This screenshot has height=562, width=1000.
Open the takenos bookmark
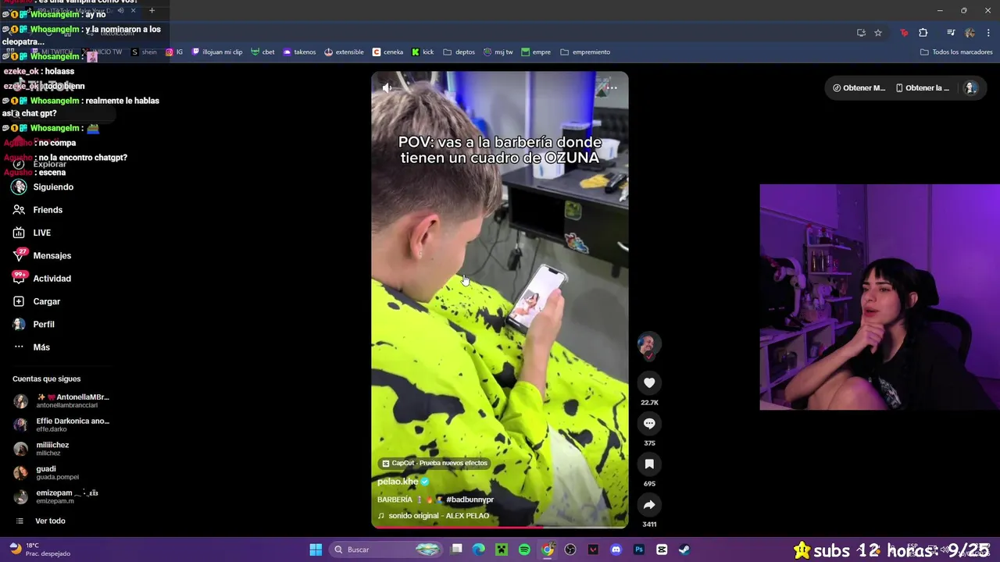[x=299, y=52]
